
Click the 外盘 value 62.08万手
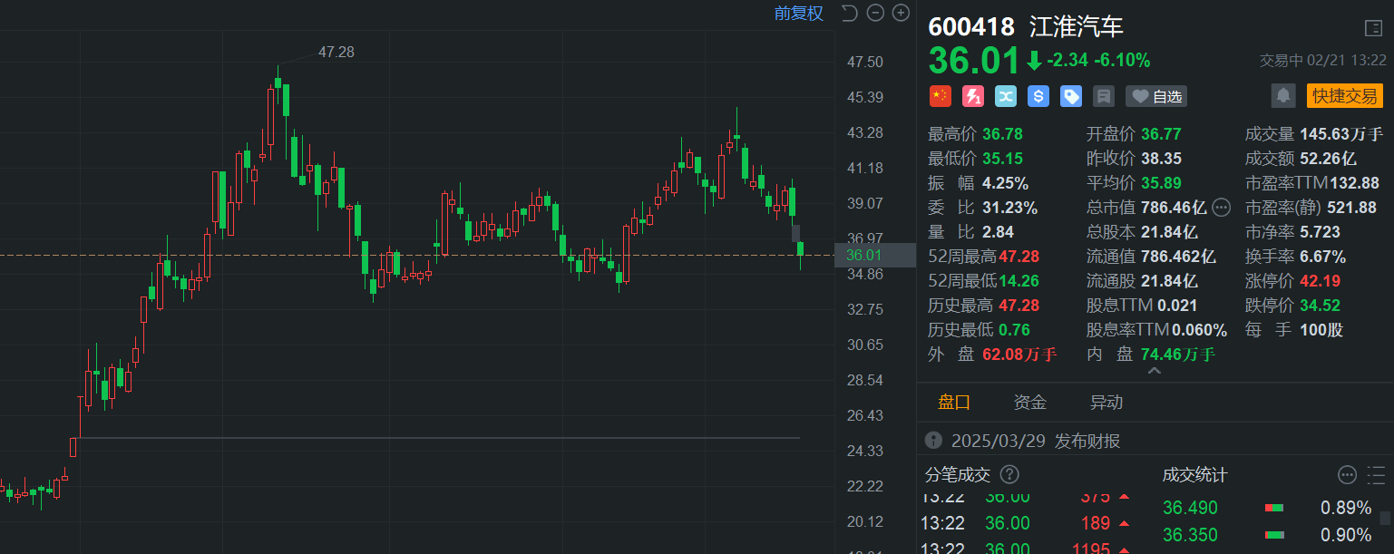[1019, 355]
